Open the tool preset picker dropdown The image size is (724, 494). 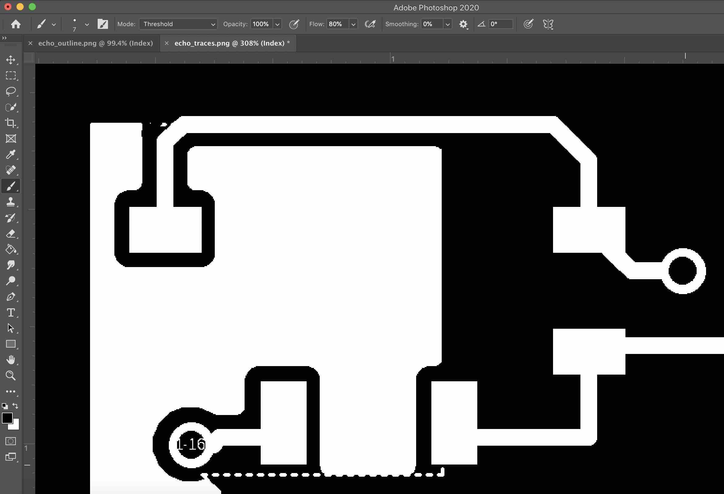tap(54, 24)
